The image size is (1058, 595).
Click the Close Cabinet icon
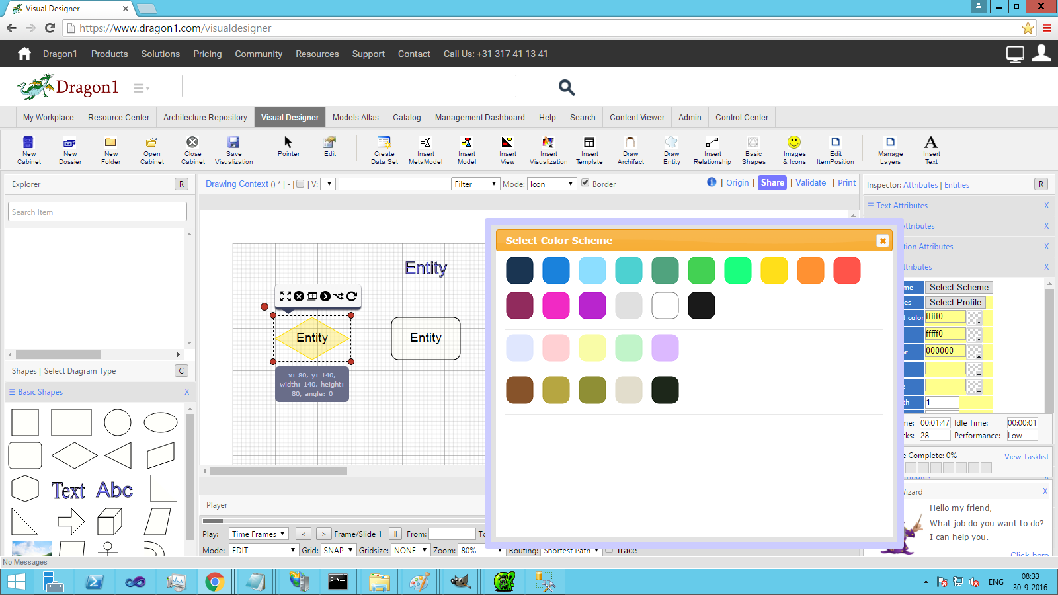[x=192, y=149]
